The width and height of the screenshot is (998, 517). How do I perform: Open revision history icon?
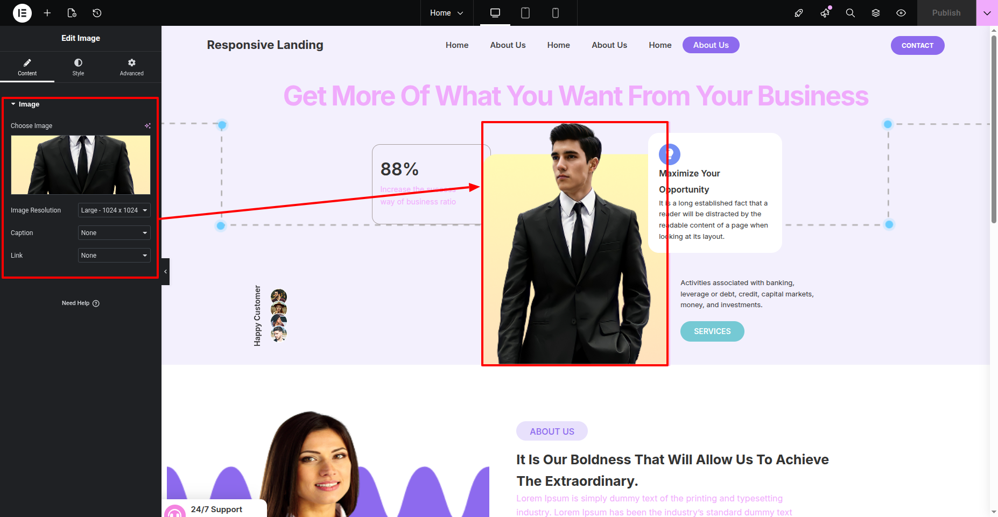tap(97, 13)
